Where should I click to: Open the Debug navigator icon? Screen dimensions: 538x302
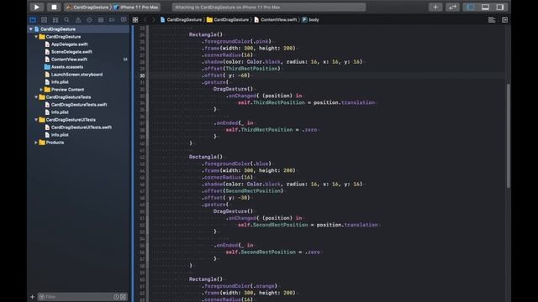coord(101,20)
